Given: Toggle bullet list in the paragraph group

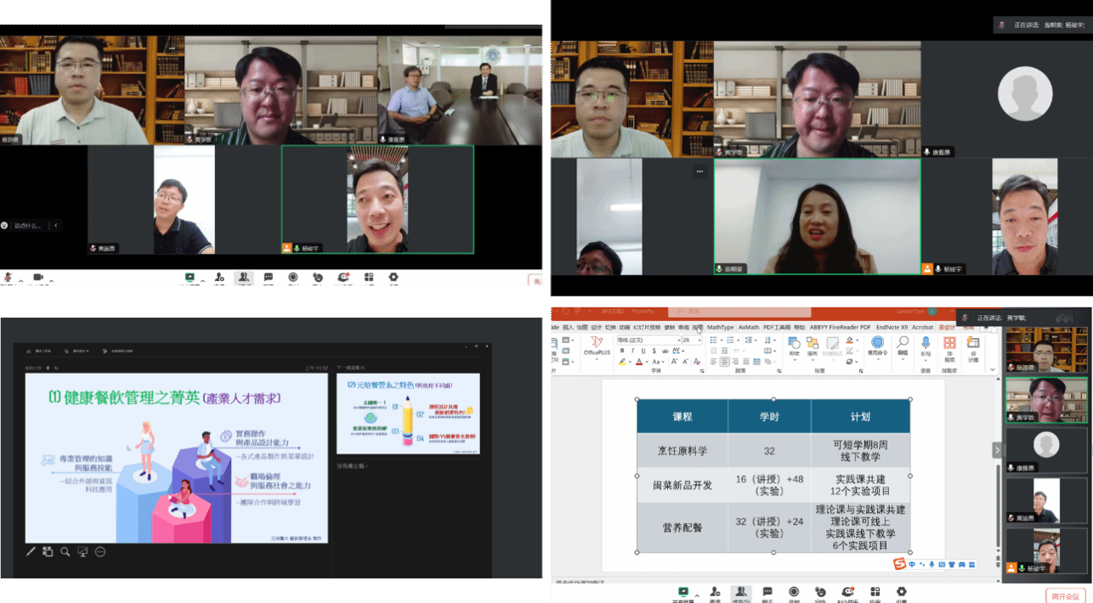Looking at the screenshot, I should point(716,341).
